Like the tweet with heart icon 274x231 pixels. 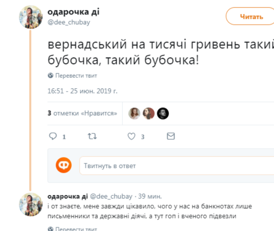131,136
